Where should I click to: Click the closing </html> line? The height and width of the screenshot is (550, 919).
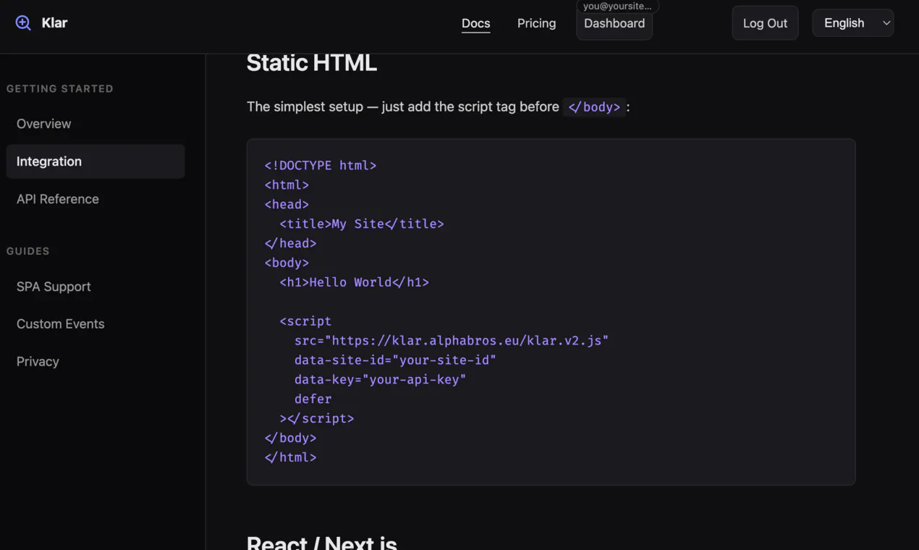(291, 458)
